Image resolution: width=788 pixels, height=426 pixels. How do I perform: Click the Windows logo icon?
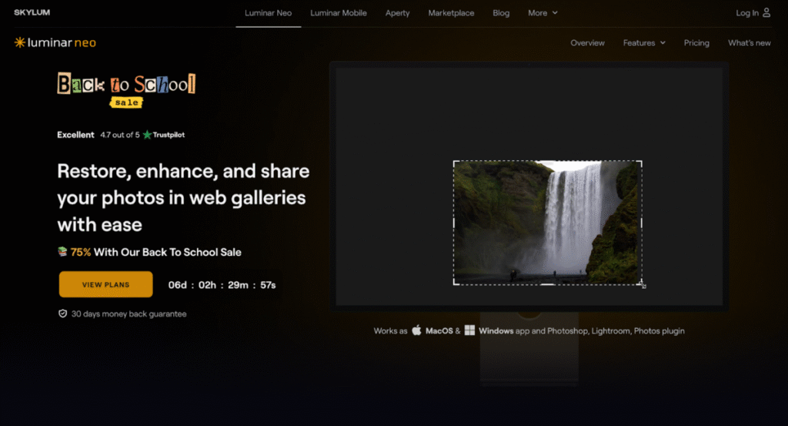[x=469, y=330]
